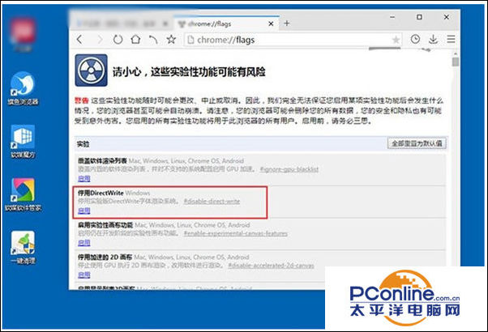
Task: Click the page warning heading text
Action: 189,72
